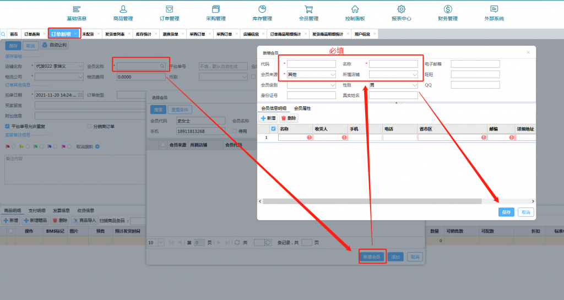This screenshot has width=564, height=300.
Task: Switch to the 订单查询 tab
Action: (31, 34)
